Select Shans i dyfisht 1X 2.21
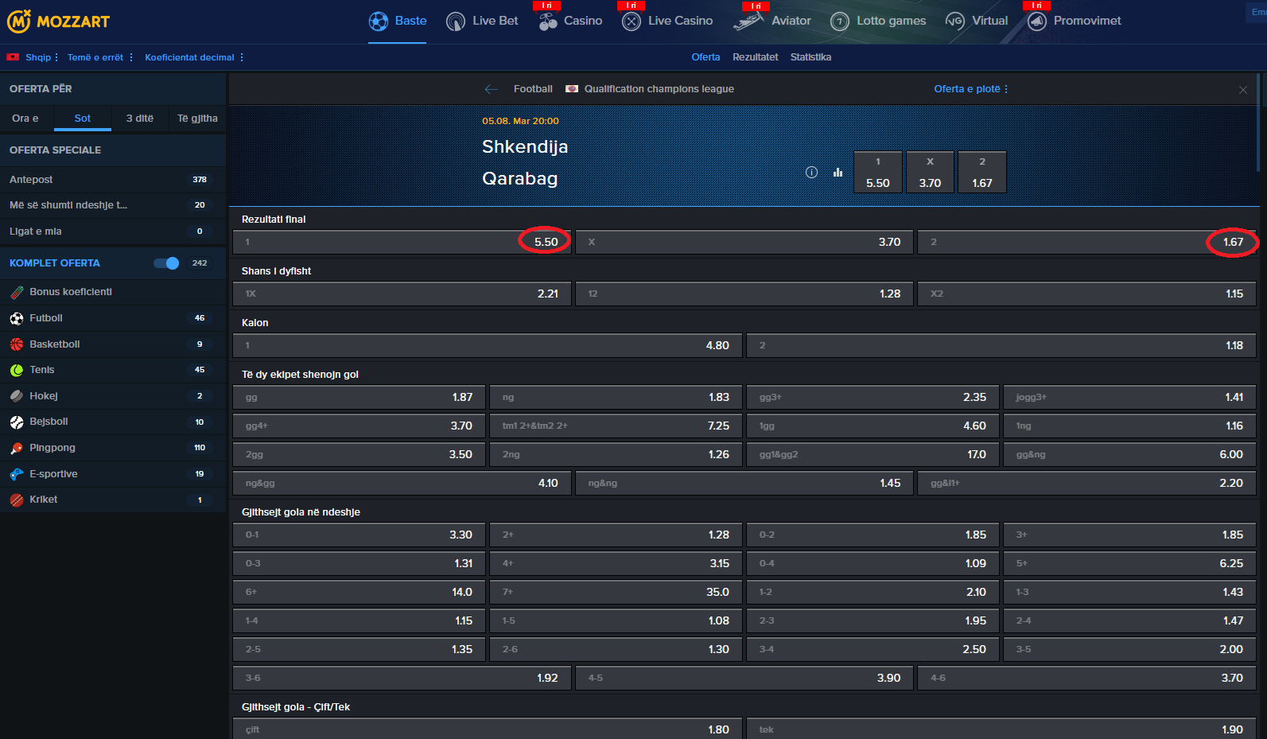Viewport: 1267px width, 739px height. [402, 294]
